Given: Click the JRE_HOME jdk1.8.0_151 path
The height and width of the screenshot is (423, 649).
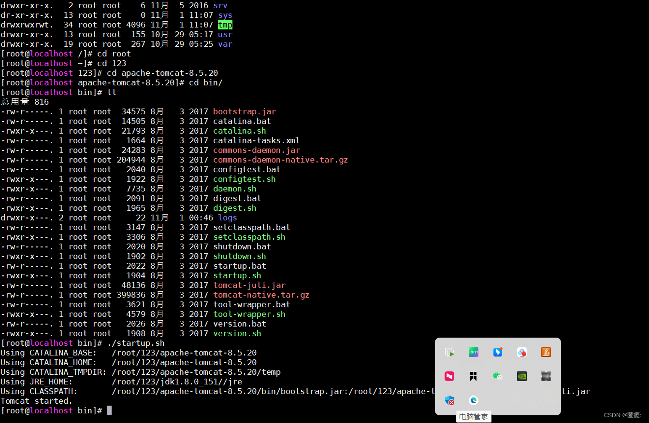Looking at the screenshot, I should (x=177, y=382).
